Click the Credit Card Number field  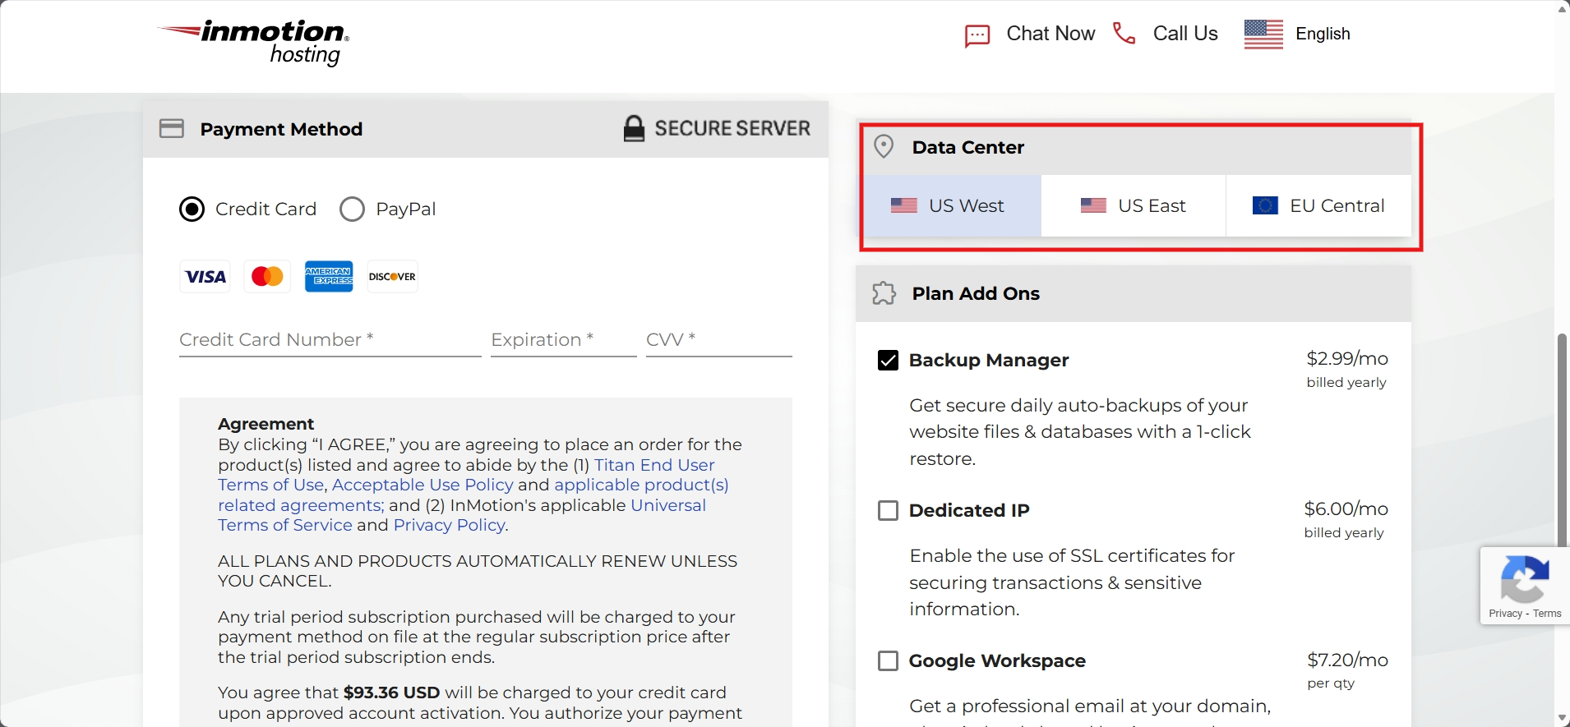coord(330,340)
